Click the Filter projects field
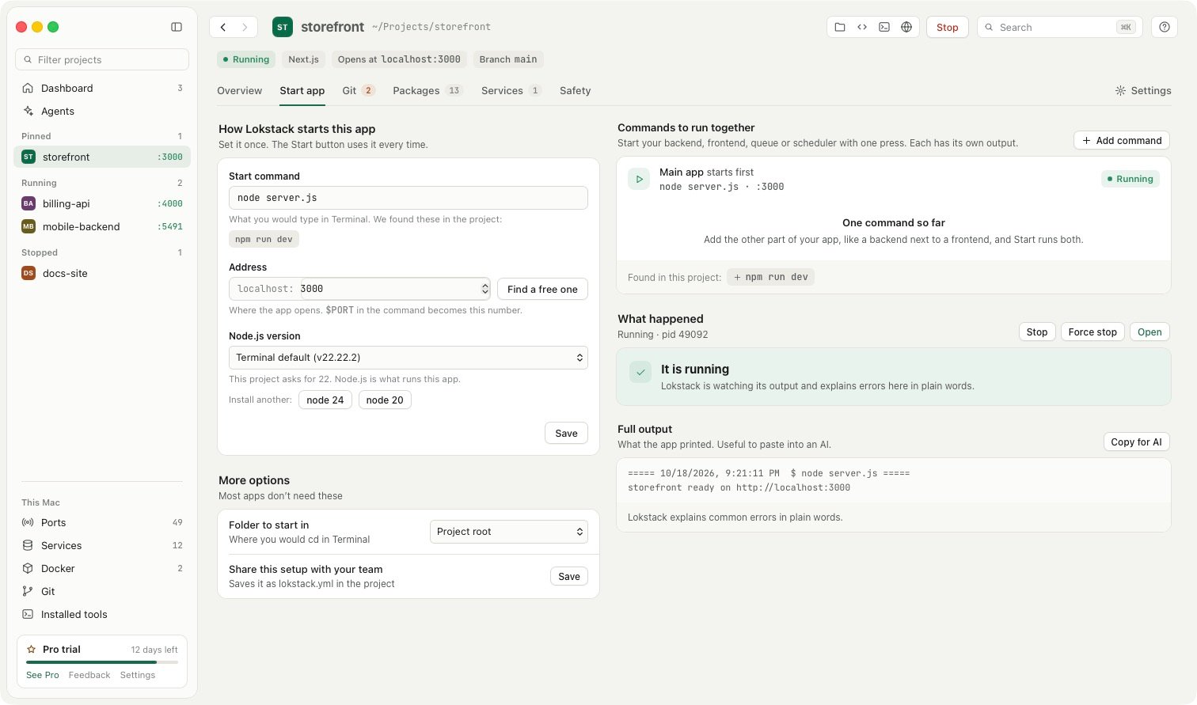 pyautogui.click(x=102, y=59)
